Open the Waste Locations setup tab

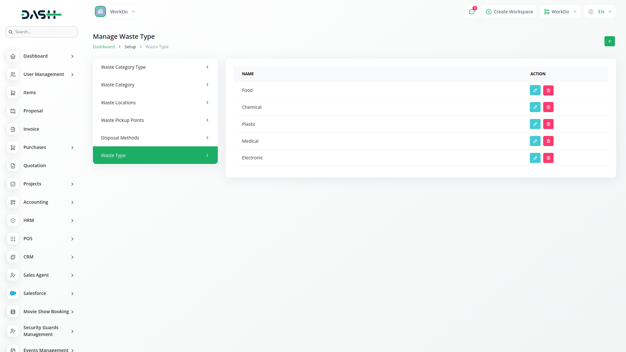point(155,103)
